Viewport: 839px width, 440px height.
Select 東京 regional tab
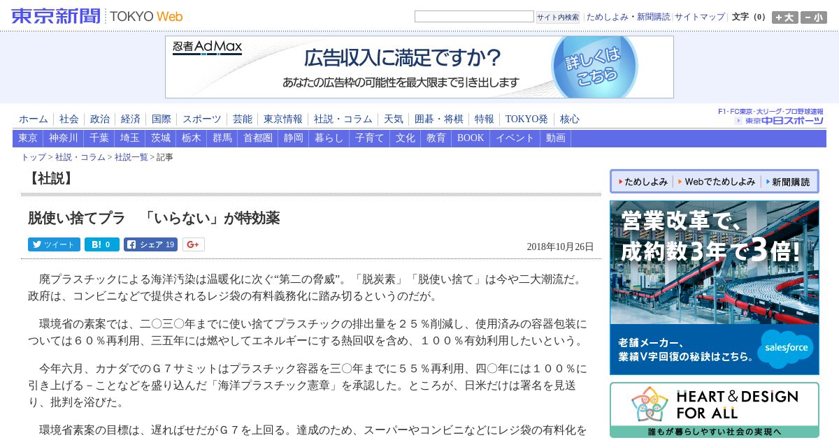[x=28, y=138]
